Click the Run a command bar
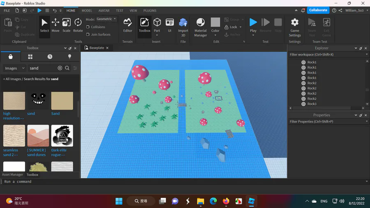Screen dimensions: 370x208 pos(184,182)
